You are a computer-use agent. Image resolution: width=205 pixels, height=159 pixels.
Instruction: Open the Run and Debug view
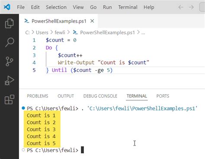pos(9,81)
